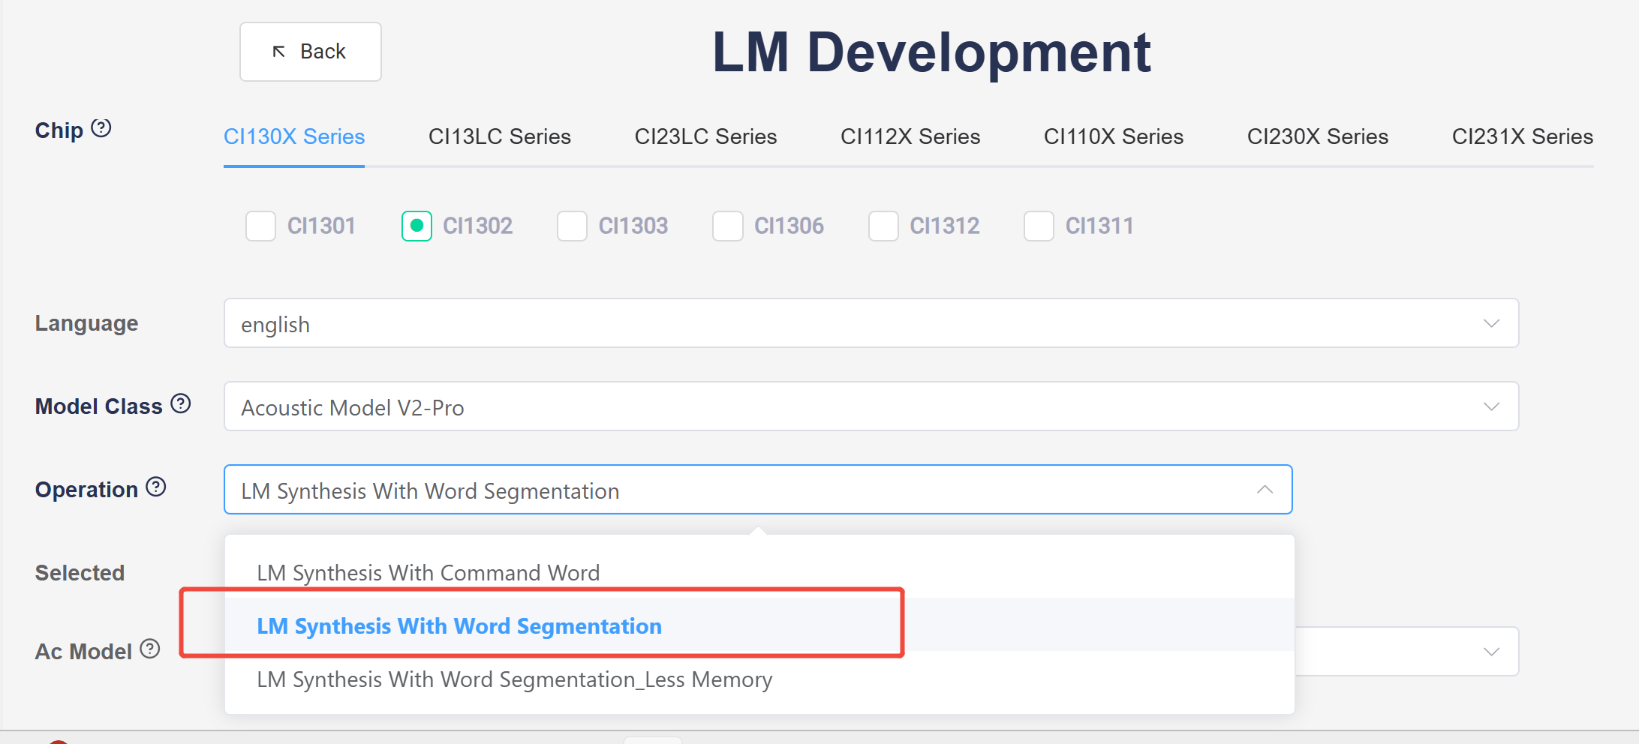Pick the CI1311 chip option
Viewport: 1639px width, 744px height.
pyautogui.click(x=1039, y=226)
